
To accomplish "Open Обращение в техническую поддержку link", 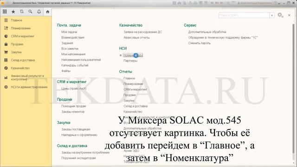I will pyautogui.click(x=223, y=38).
